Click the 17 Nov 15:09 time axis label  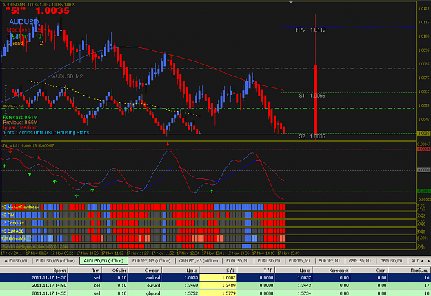pos(288,253)
